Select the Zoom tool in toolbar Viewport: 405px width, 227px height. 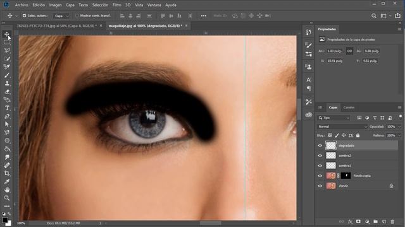pos(7,198)
